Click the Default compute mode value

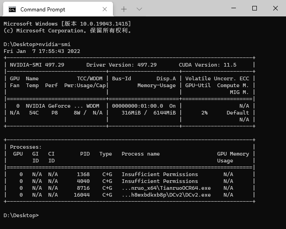coord(238,113)
